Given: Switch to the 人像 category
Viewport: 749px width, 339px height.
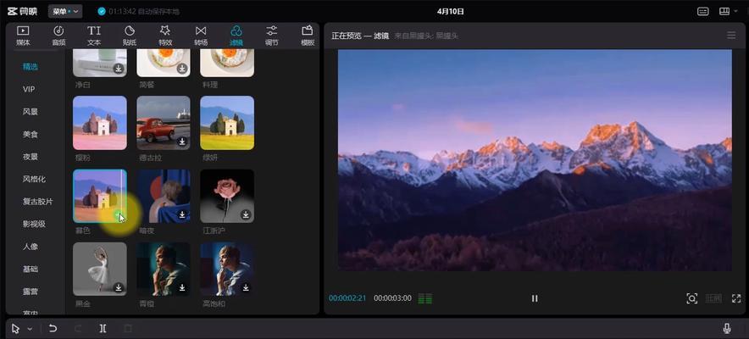Looking at the screenshot, I should point(31,247).
